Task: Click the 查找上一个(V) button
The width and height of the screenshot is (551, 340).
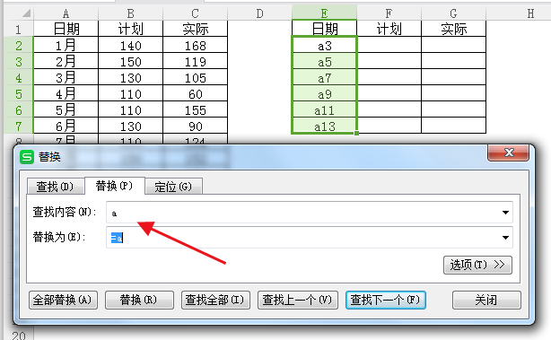Action: coord(298,300)
